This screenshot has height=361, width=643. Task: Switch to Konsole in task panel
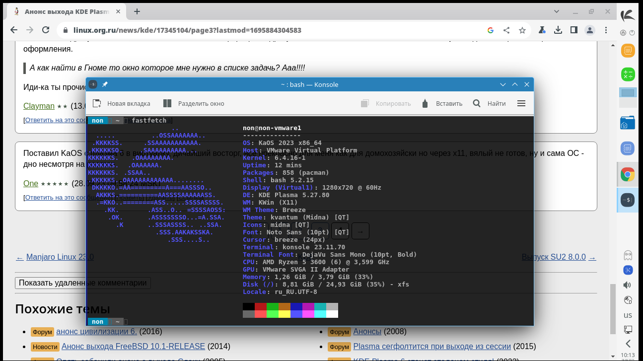pyautogui.click(x=628, y=200)
